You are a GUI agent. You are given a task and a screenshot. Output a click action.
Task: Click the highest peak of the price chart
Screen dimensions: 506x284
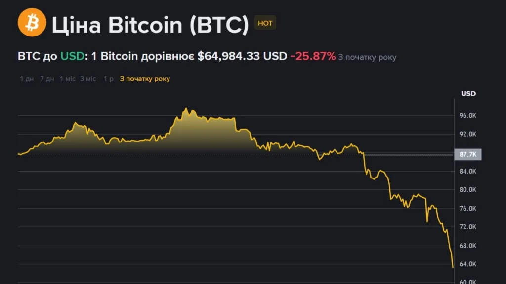pyautogui.click(x=186, y=109)
